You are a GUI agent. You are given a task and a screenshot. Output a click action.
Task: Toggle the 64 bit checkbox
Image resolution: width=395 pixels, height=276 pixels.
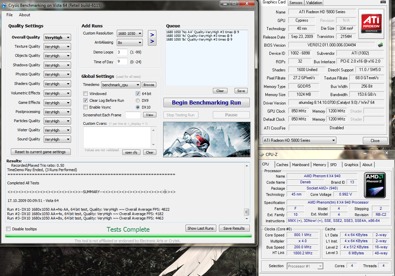pos(138,94)
